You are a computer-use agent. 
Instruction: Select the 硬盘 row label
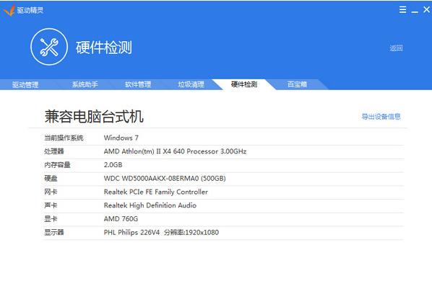click(x=51, y=178)
